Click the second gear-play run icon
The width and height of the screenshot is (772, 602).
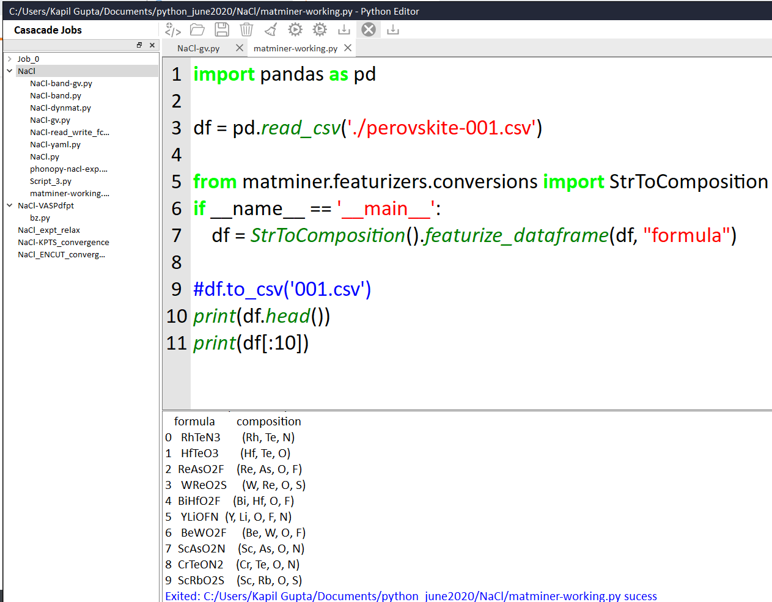[320, 29]
